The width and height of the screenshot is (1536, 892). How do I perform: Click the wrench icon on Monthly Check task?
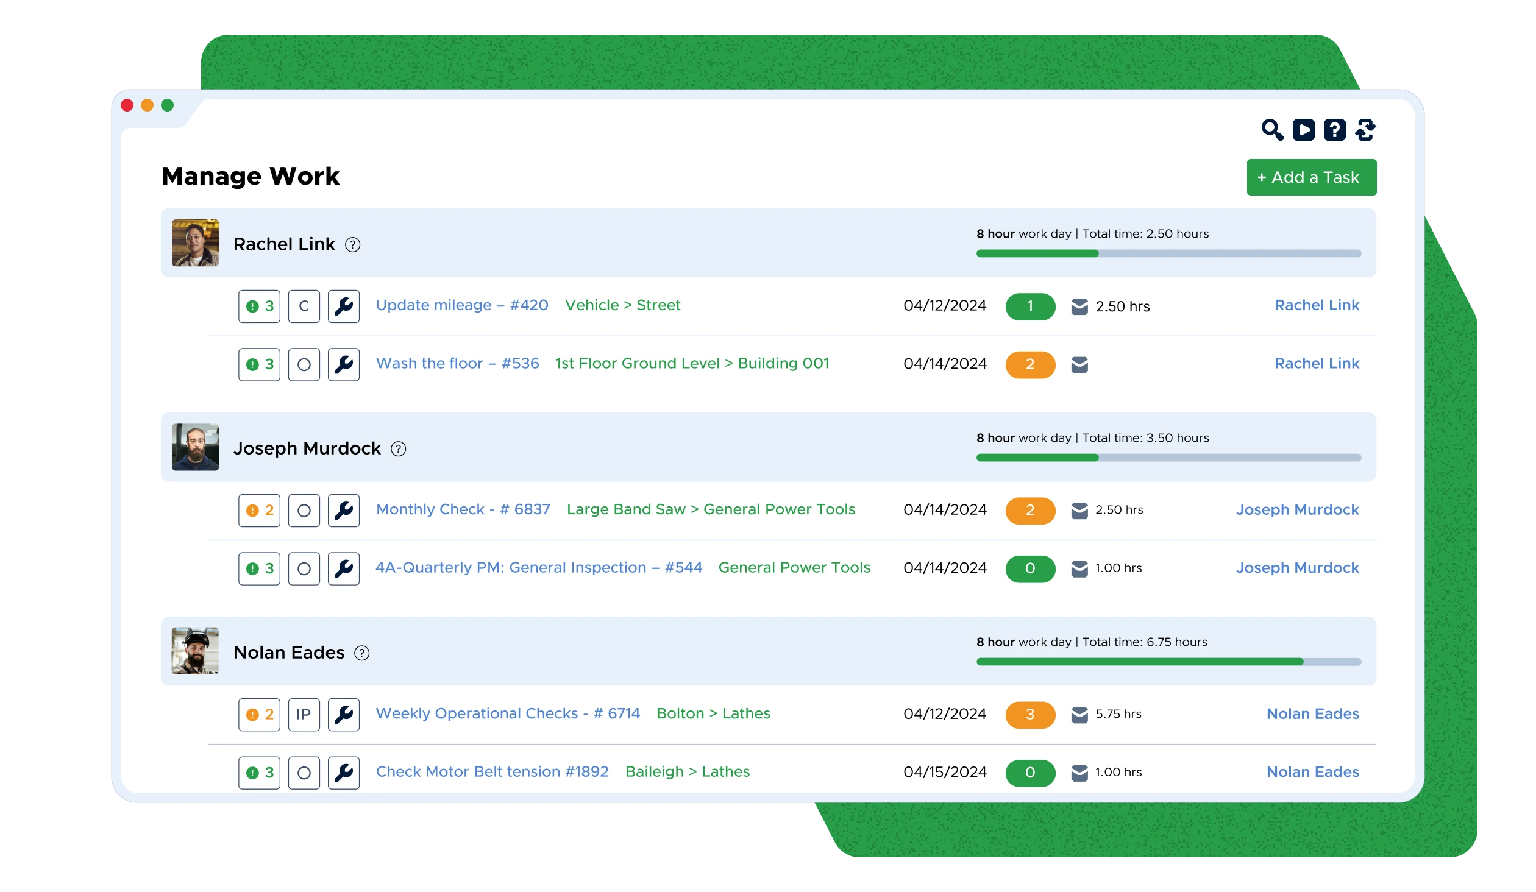point(344,511)
